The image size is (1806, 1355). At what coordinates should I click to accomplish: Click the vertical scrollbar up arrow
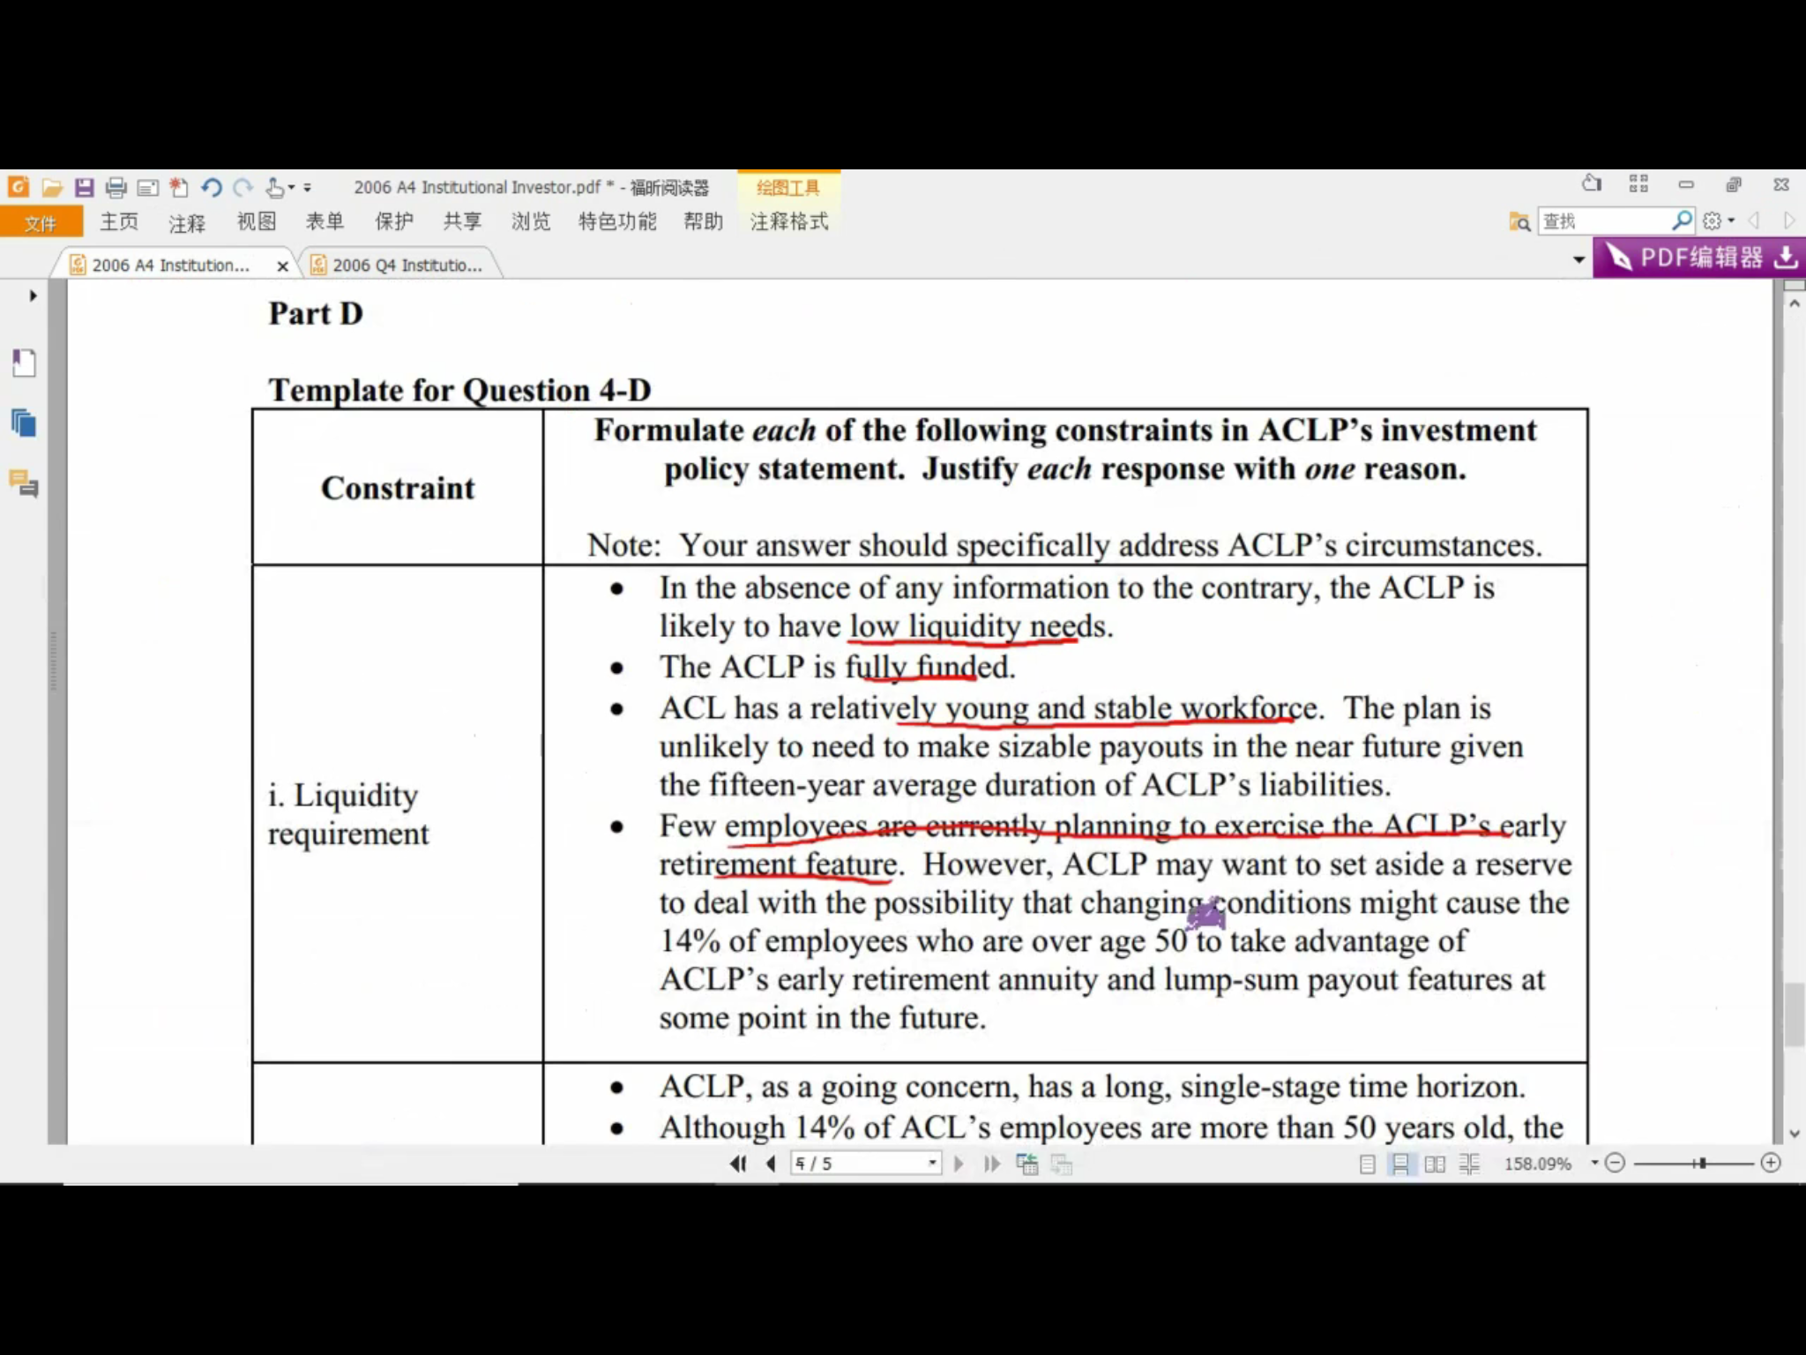click(1794, 303)
